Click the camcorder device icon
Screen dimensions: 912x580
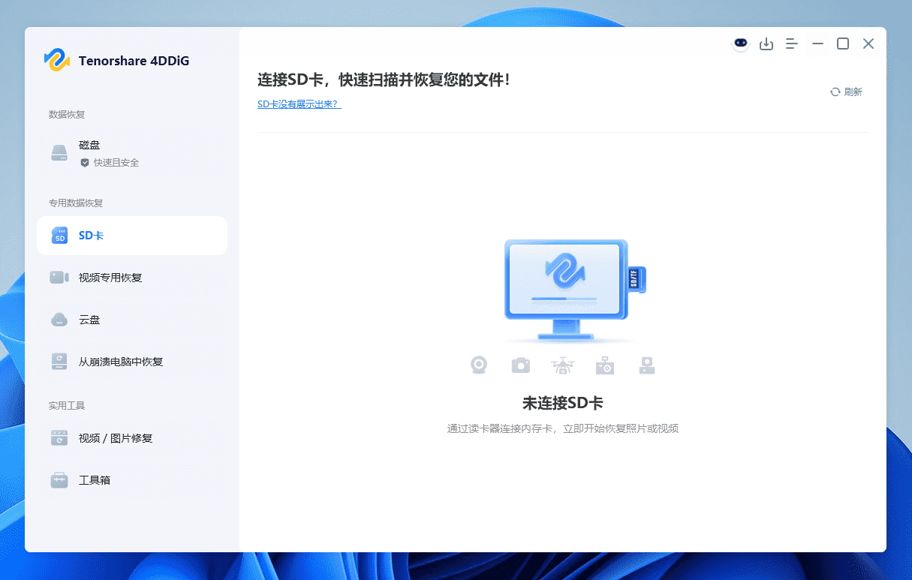click(646, 365)
